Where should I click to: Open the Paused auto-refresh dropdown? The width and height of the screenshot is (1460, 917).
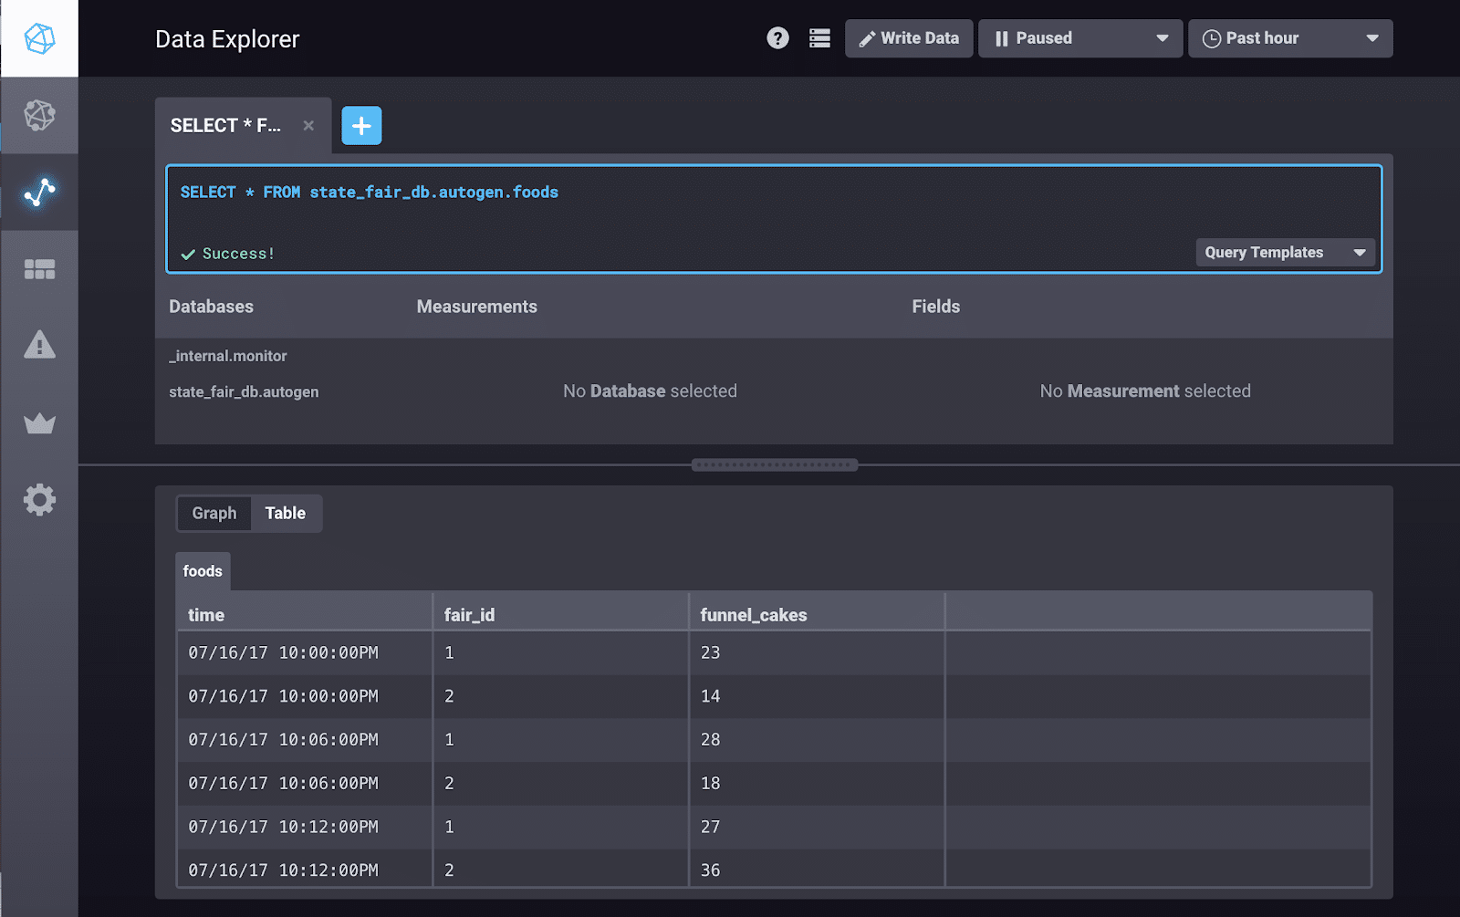1080,38
